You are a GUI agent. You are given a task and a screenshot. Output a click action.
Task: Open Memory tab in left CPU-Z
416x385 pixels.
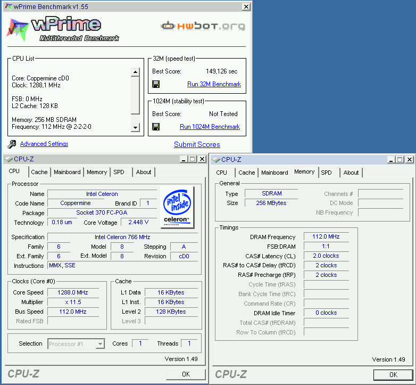97,172
